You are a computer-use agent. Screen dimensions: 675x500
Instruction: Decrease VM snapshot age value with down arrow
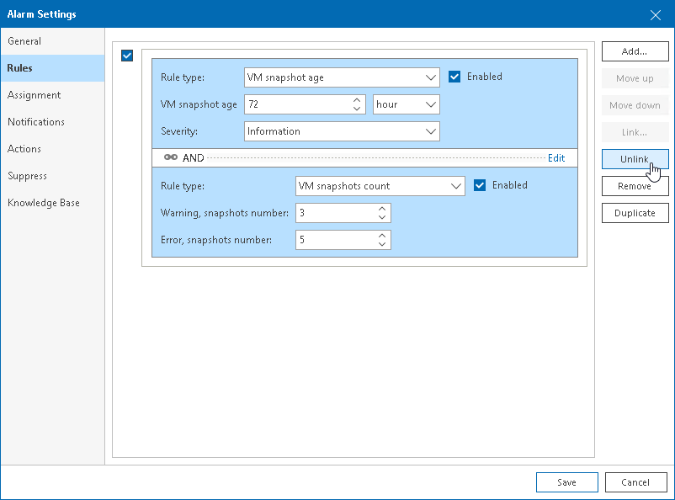(x=357, y=109)
